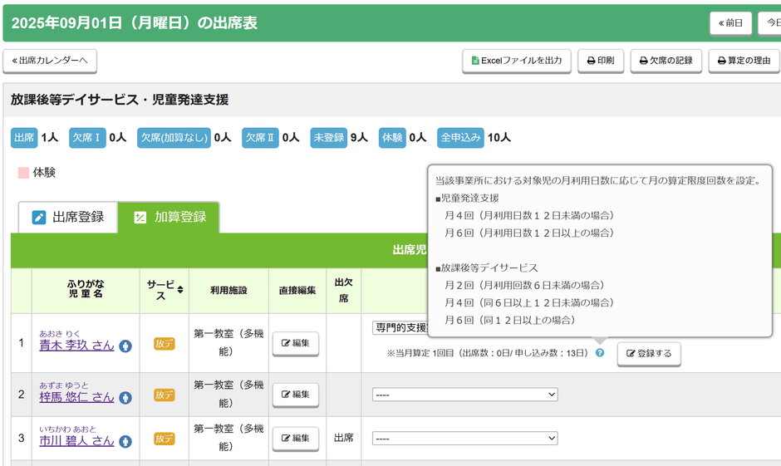This screenshot has width=781, height=466.
Task: Open 青木 李玖 さん profile link
Action: 76,346
